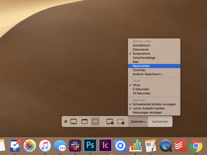Close the screenshot toolbar with the X

[66, 121]
